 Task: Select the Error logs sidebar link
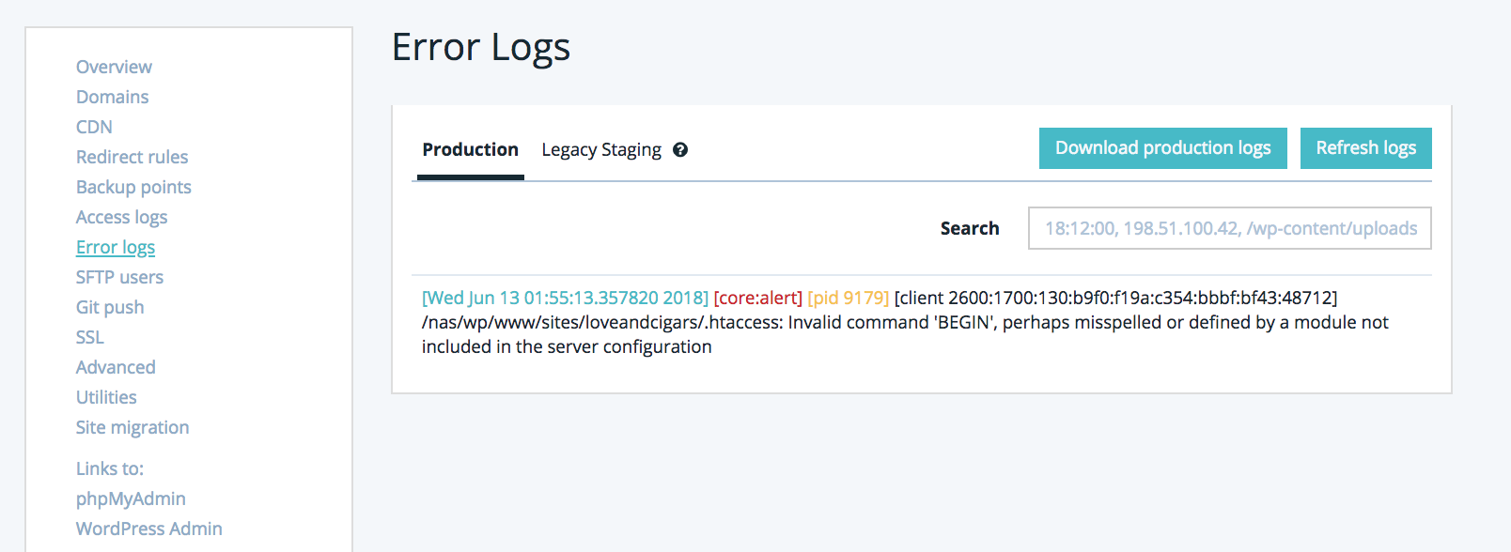click(116, 247)
